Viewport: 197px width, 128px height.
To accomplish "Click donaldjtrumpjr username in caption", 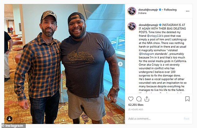I will pyautogui.click(x=149, y=25).
